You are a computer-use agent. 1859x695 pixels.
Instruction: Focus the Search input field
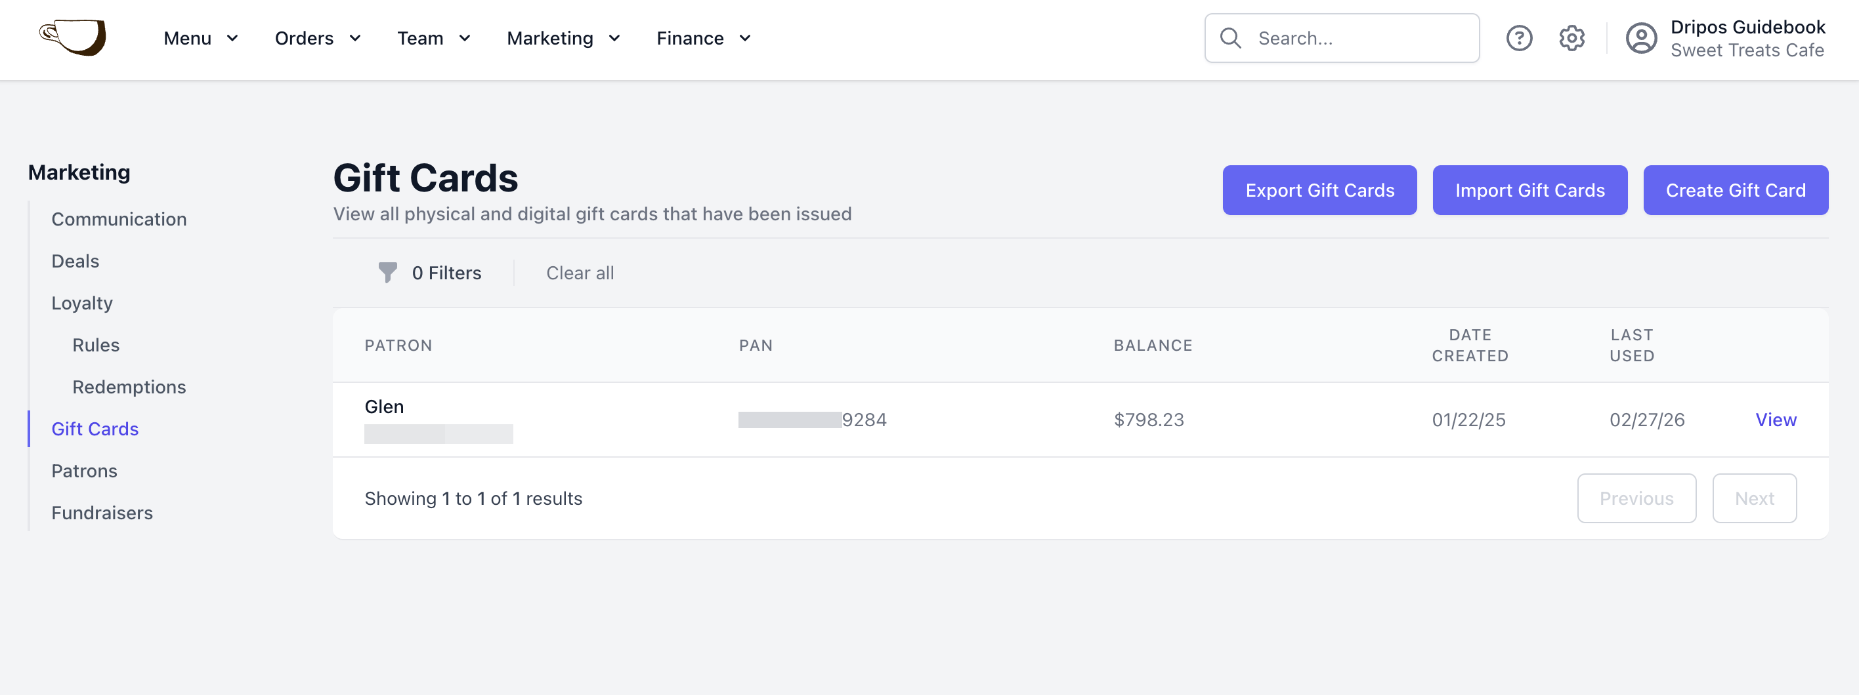point(1342,38)
